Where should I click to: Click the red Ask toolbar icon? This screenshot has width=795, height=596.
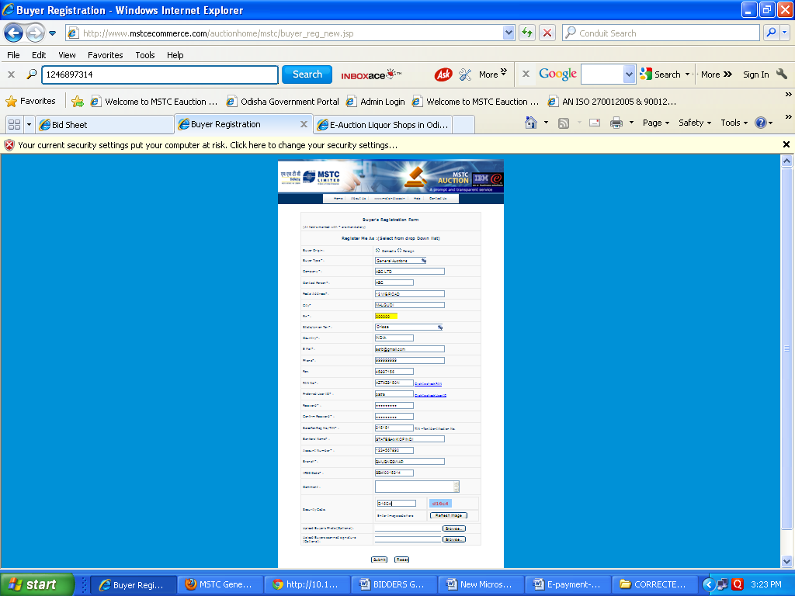tap(443, 74)
